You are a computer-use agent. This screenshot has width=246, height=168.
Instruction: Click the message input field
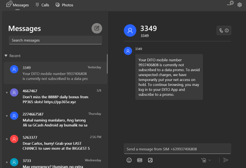click(x=177, y=149)
